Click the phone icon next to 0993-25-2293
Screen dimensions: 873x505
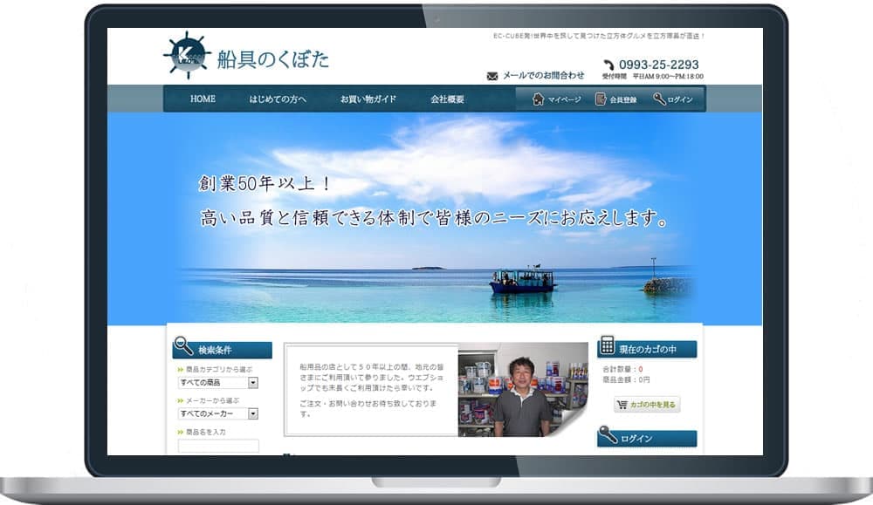[x=608, y=65]
